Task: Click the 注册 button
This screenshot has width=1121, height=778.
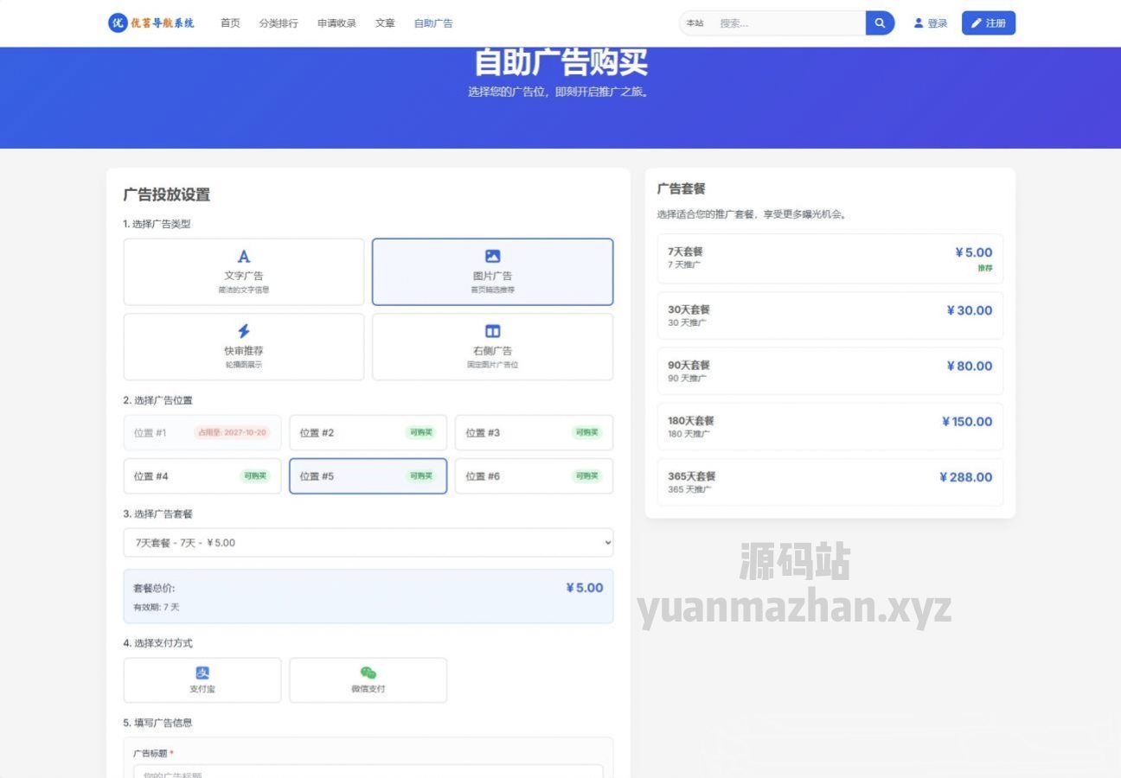Action: tap(988, 23)
